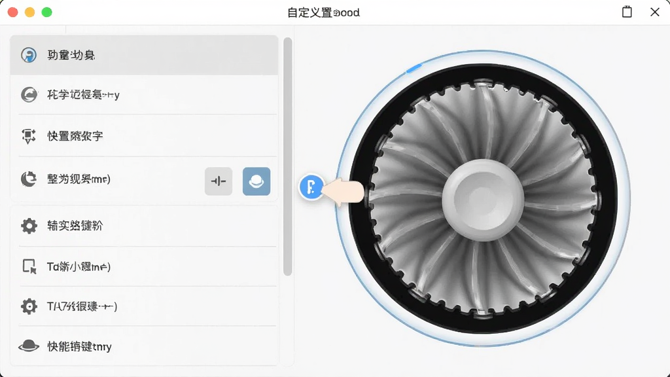Click the turbine hub at the center of the image
The image size is (670, 377).
484,200
